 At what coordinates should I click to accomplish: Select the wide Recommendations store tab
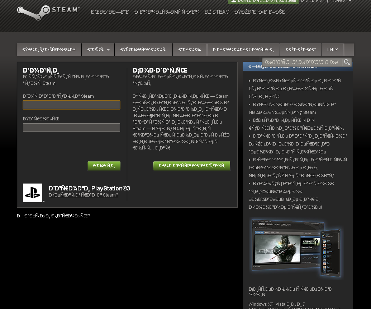pos(243,50)
